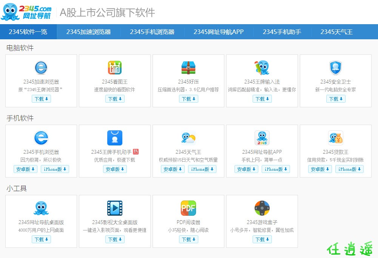Viewport: 378px width, 258px height.
Task: Open the 2345影视大全桌面版 title link
Action: click(x=115, y=222)
